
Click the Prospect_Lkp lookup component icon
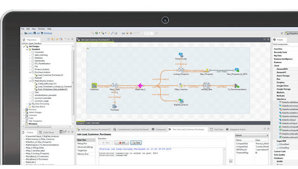(x=181, y=55)
